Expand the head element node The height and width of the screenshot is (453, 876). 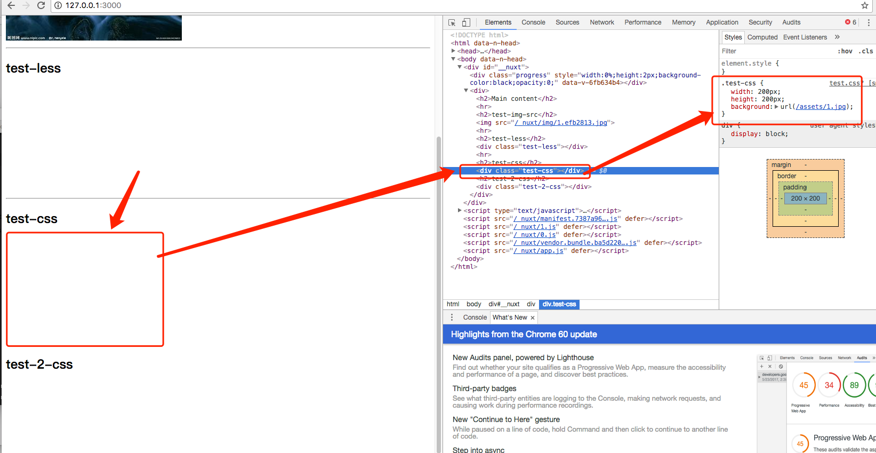click(453, 51)
